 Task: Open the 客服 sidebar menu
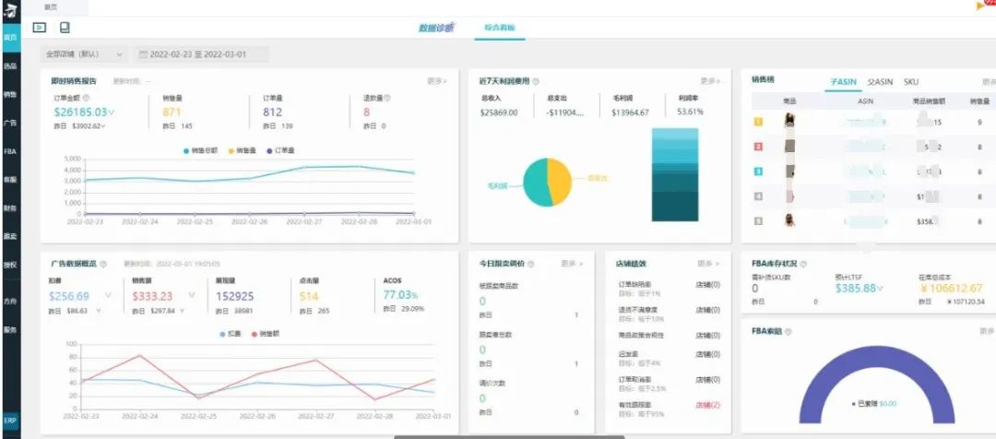(x=10, y=180)
